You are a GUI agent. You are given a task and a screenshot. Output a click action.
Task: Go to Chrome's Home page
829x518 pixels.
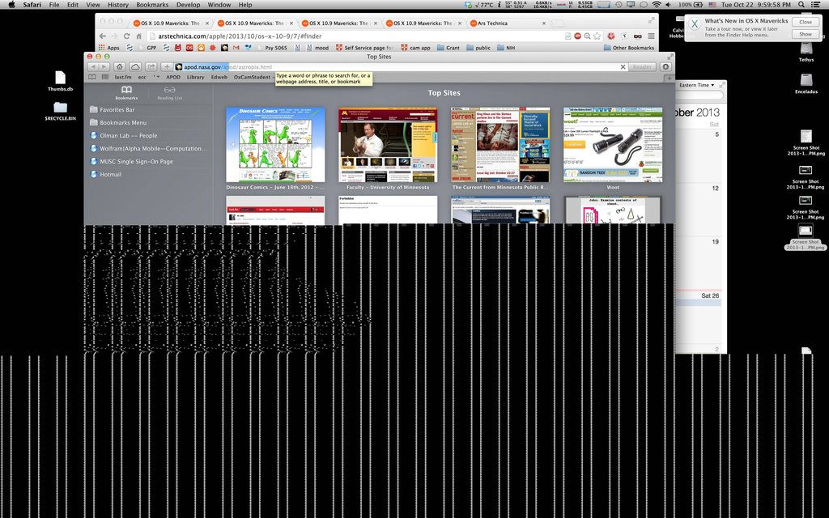click(x=139, y=36)
